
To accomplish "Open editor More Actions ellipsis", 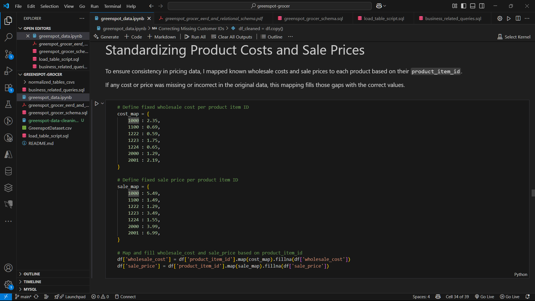I will 527,18.
